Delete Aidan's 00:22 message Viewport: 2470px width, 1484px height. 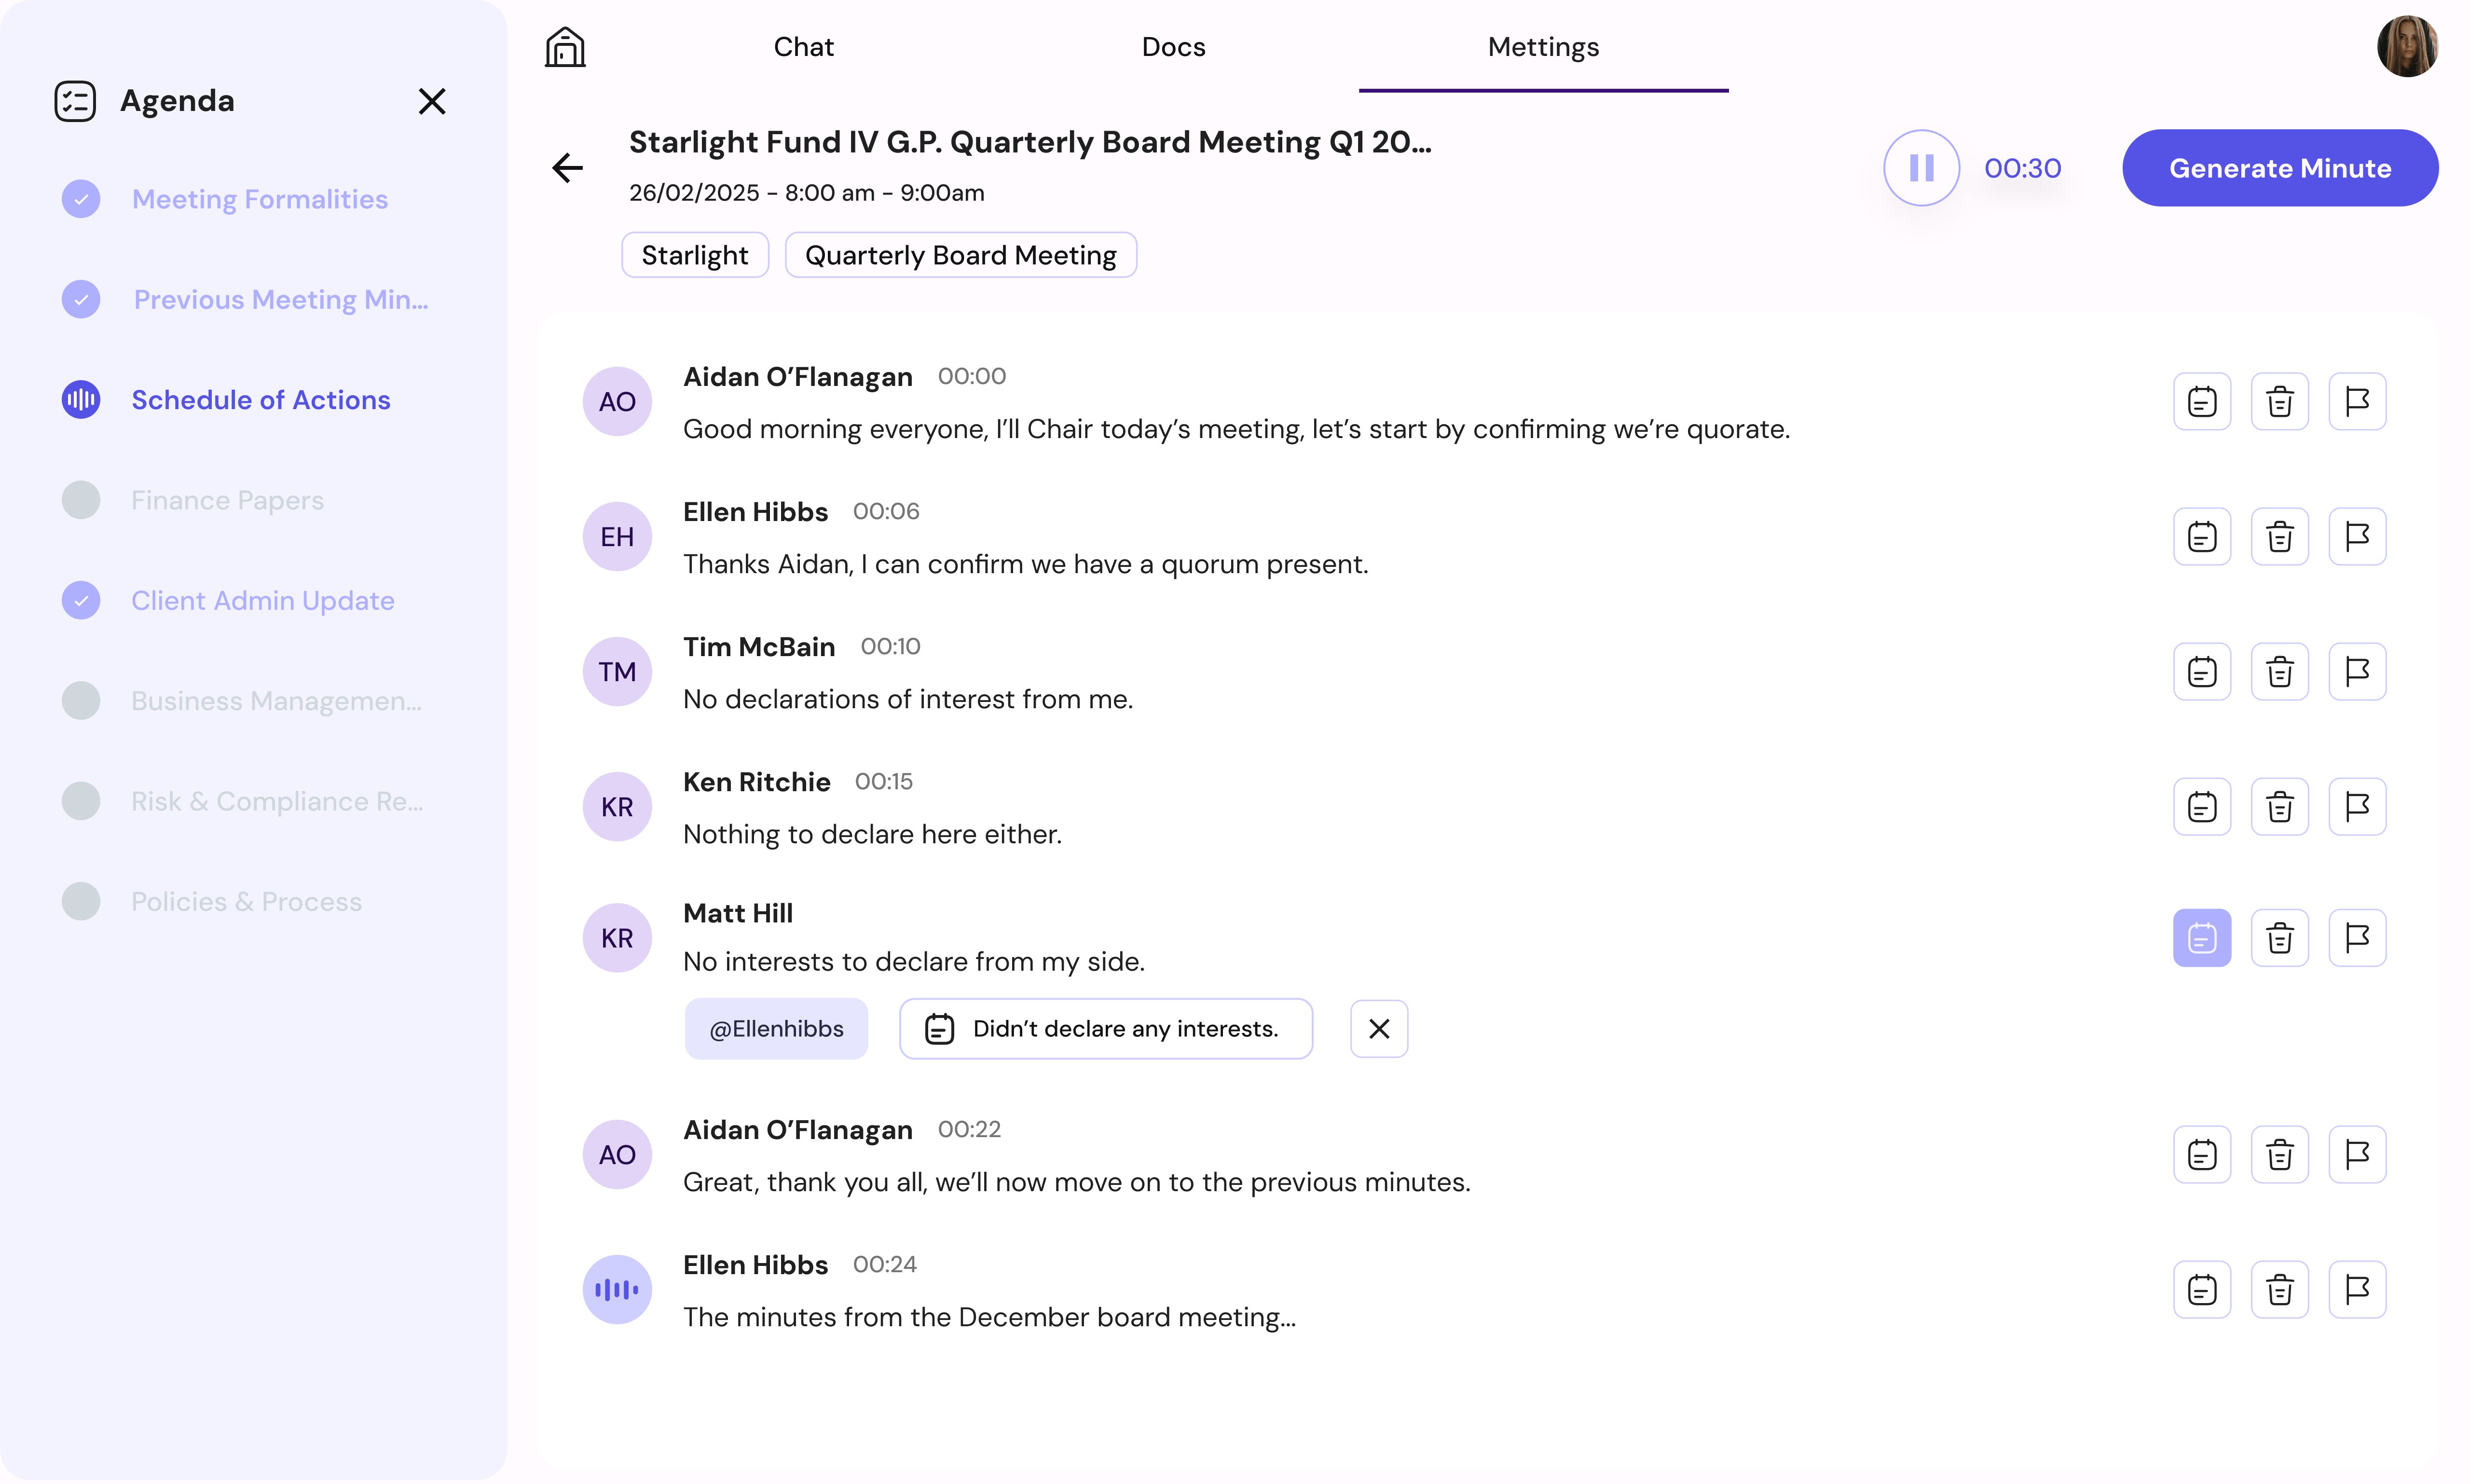point(2280,1155)
